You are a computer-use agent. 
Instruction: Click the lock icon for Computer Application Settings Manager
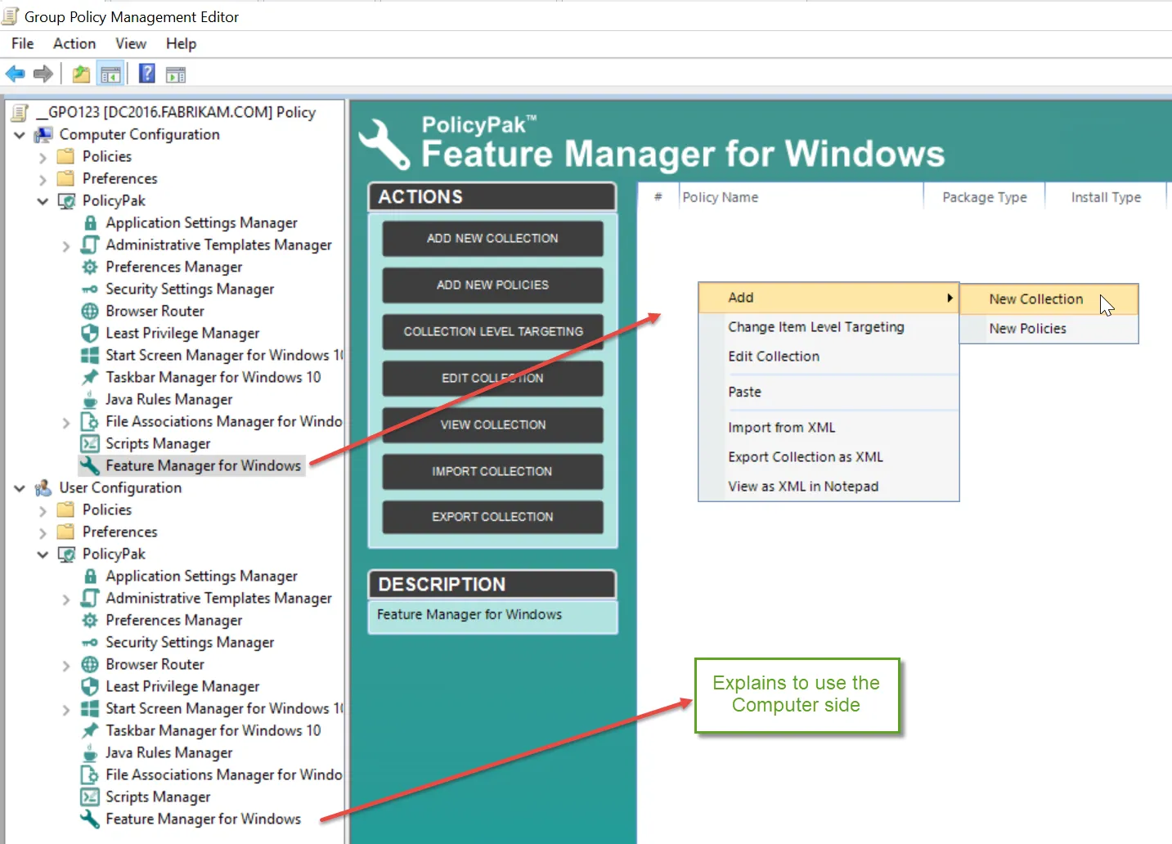tap(90, 222)
